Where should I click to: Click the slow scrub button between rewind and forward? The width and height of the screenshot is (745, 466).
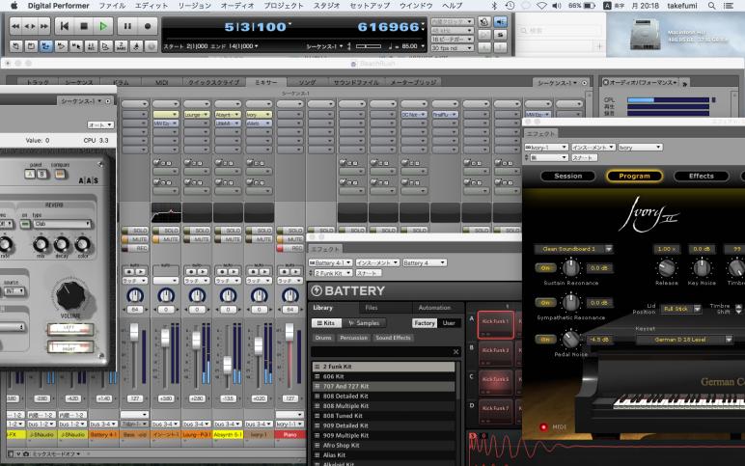tap(30, 26)
